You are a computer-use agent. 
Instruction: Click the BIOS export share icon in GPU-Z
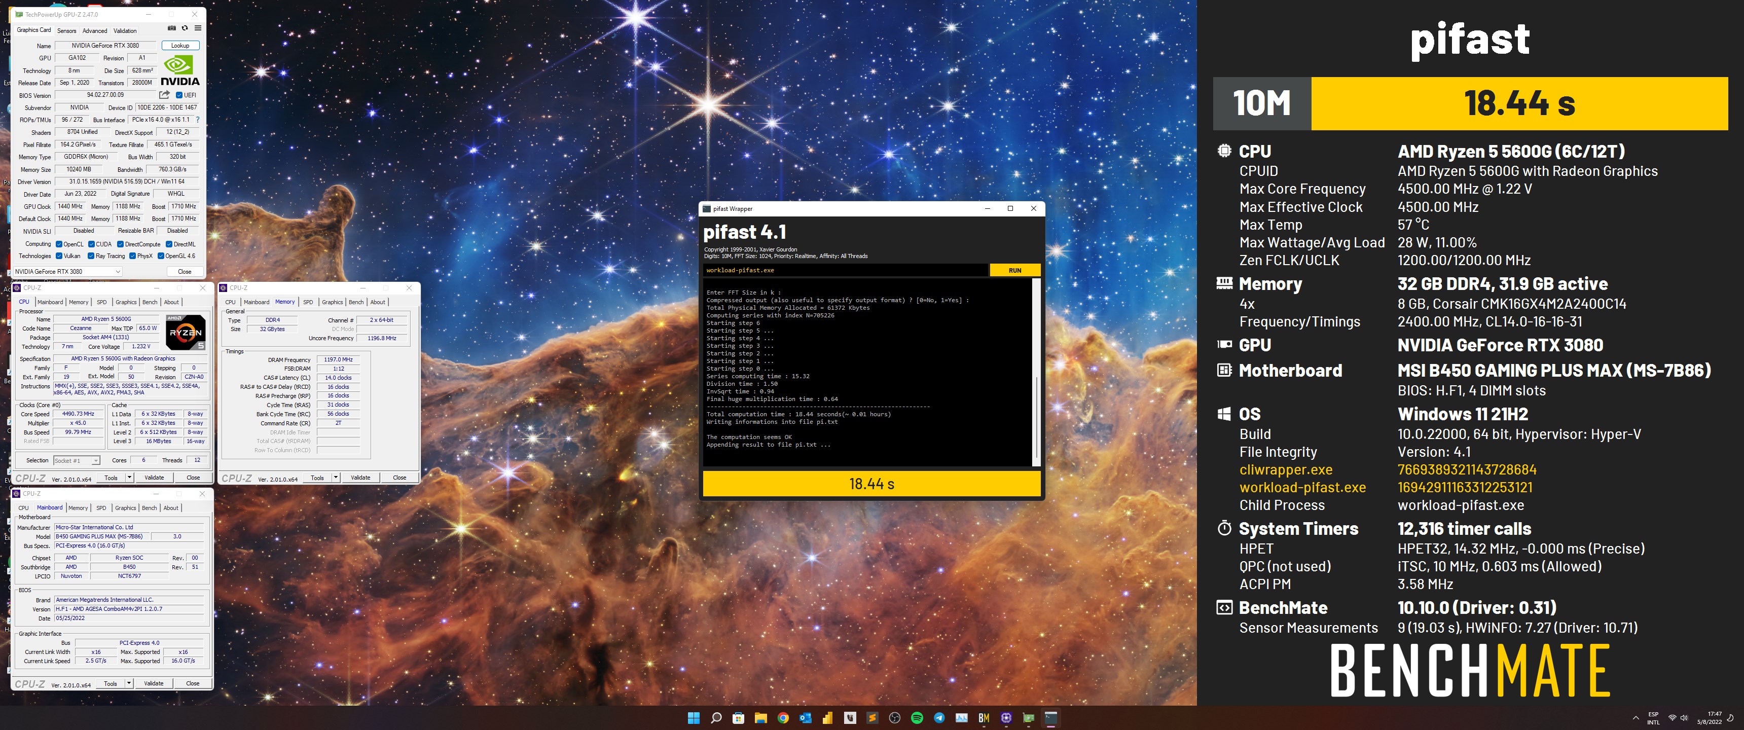pos(165,95)
